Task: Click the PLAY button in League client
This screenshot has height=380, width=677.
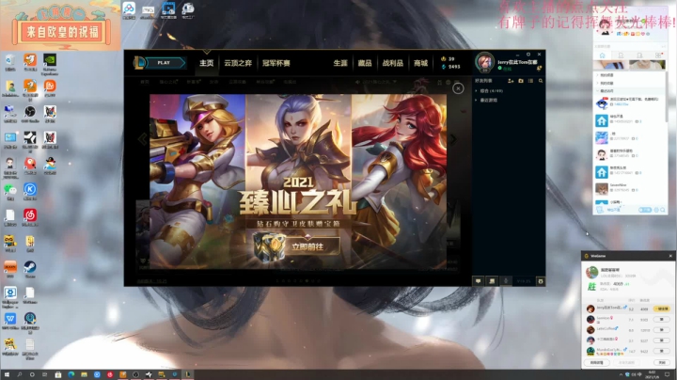Action: coord(164,63)
